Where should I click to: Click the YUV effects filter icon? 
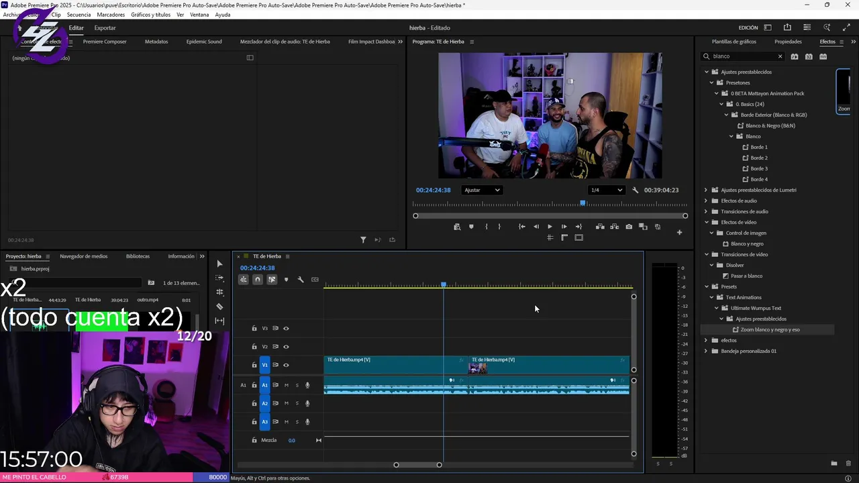tap(823, 56)
